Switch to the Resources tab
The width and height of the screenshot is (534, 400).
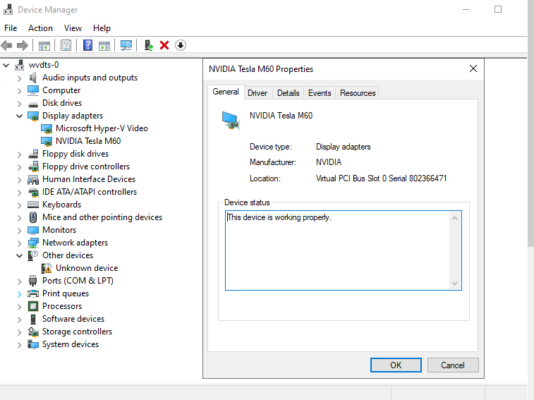358,93
